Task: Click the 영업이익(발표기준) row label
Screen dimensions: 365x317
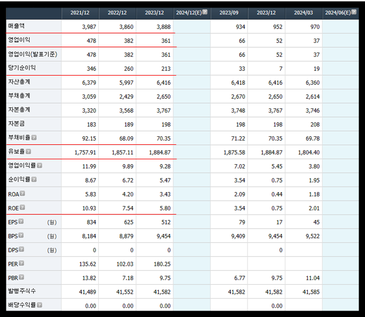Action: (x=33, y=54)
